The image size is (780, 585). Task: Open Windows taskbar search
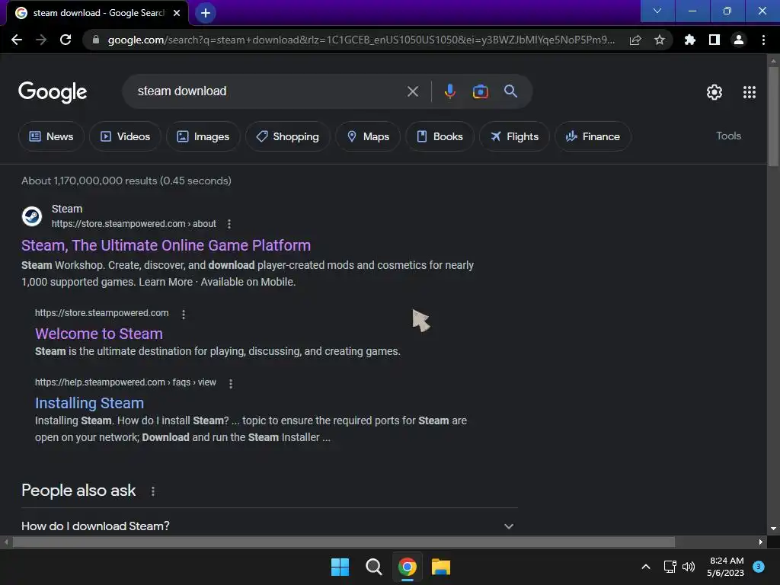click(373, 567)
